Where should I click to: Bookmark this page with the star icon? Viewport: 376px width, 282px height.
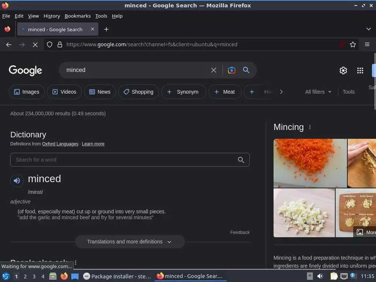tap(353, 44)
